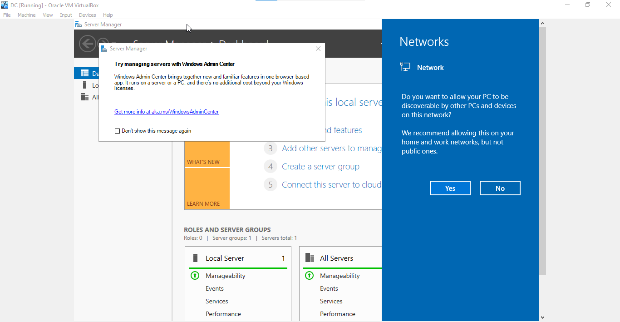The image size is (620, 322).
Task: Click 'Connect this server to cloud' link
Action: 331,185
